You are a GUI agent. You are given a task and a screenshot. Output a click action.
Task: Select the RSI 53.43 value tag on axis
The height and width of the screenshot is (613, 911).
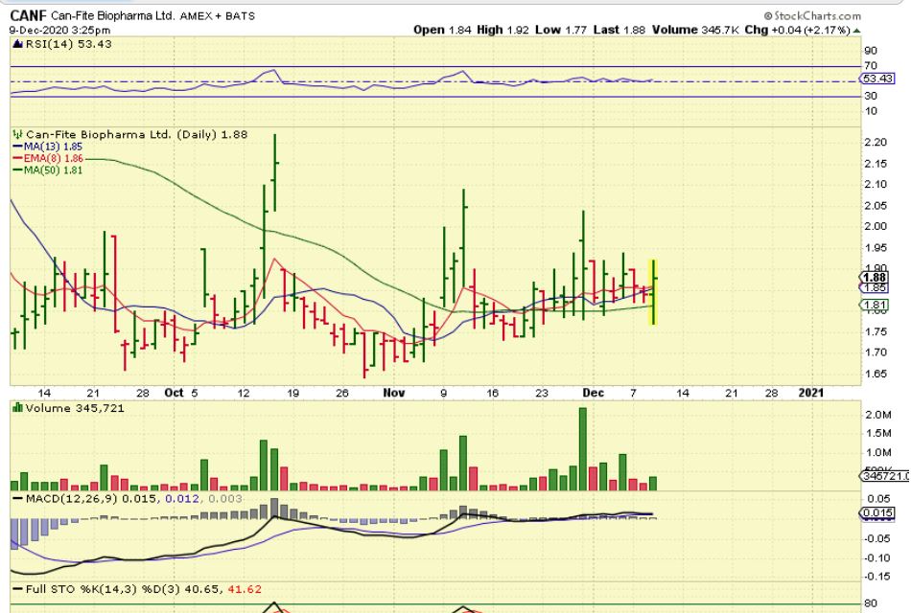[x=876, y=79]
